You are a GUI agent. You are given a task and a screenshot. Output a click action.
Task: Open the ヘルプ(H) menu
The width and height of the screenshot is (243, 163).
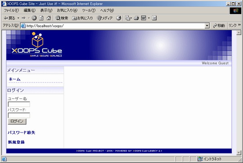[107, 10]
